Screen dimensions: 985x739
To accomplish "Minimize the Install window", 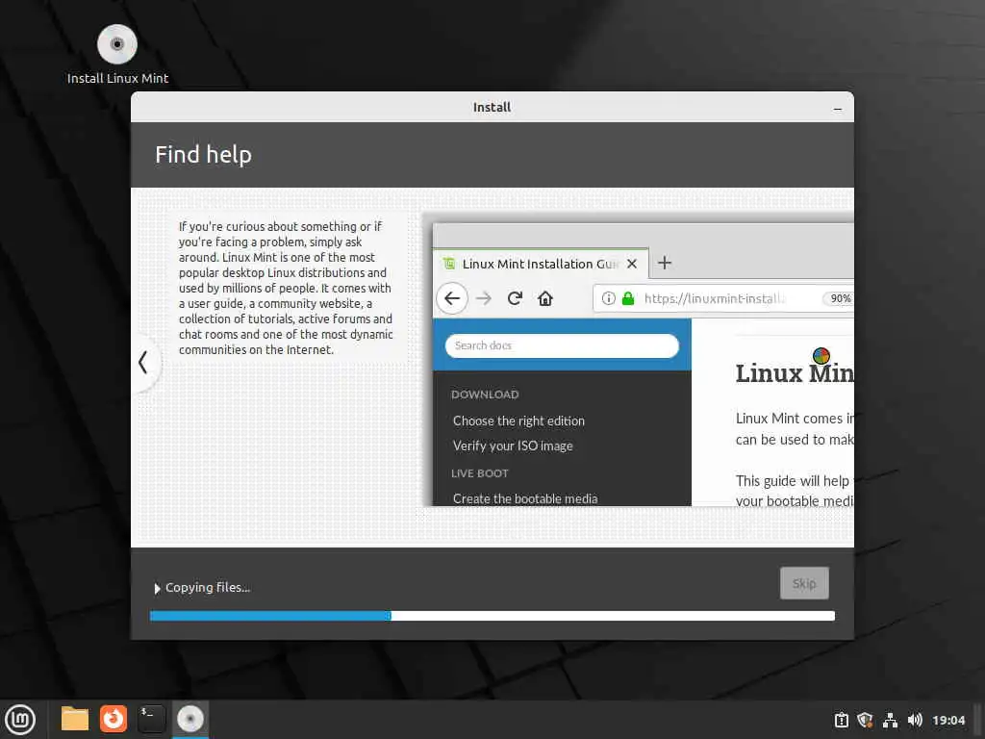I will (838, 108).
